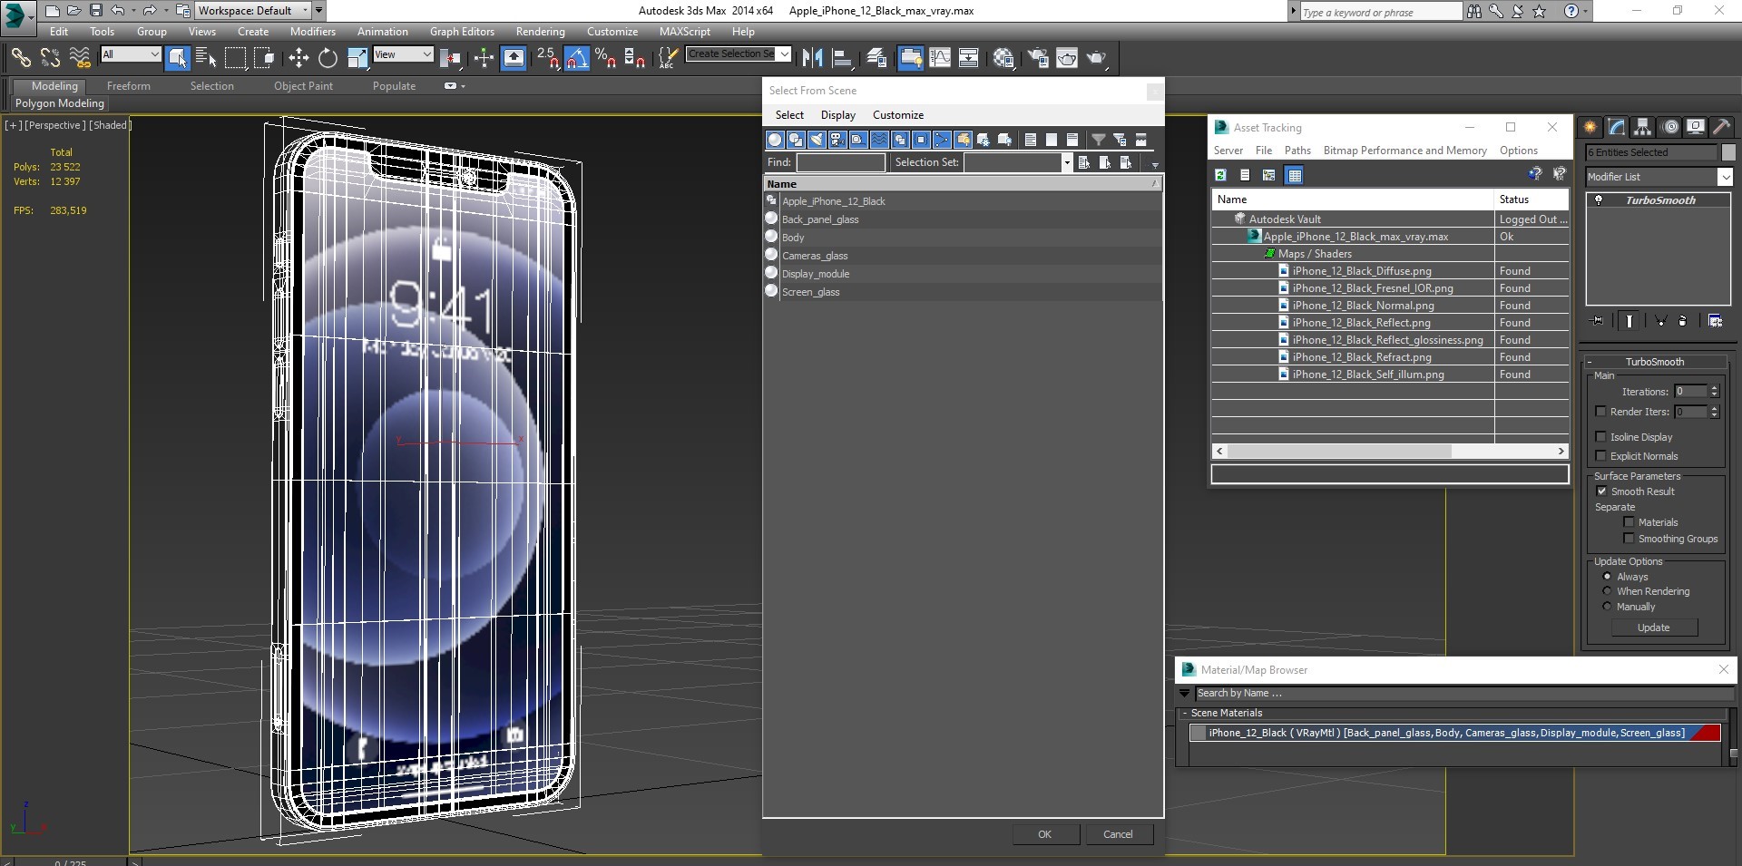Screen dimensions: 1742x866
Task: Open the Rendering menu
Action: pyautogui.click(x=540, y=32)
